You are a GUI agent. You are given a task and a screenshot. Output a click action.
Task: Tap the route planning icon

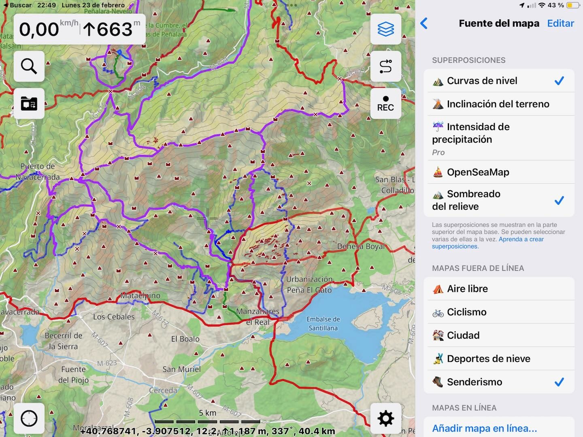pos(385,66)
